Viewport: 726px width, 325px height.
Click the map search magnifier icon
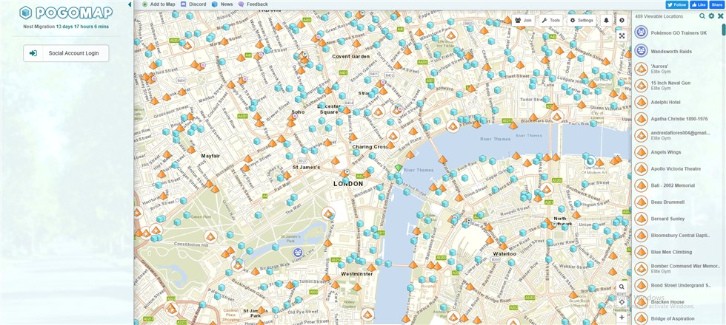pyautogui.click(x=622, y=287)
